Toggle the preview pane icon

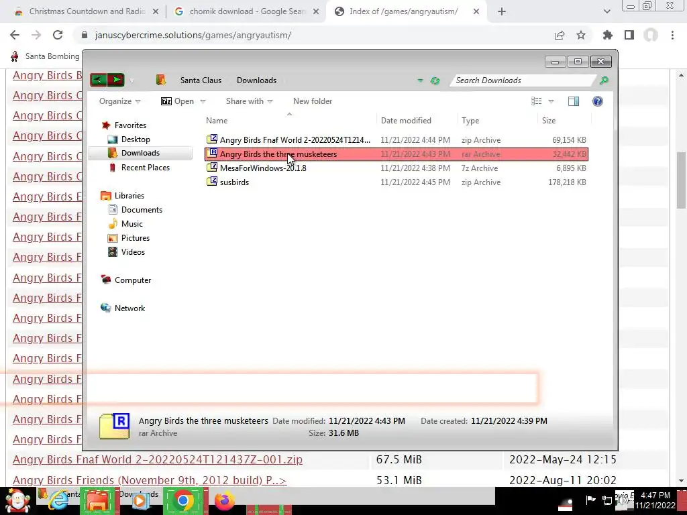click(574, 101)
